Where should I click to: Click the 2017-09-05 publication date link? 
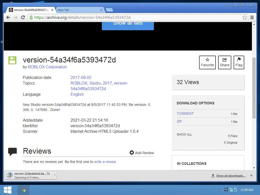pos(81,77)
